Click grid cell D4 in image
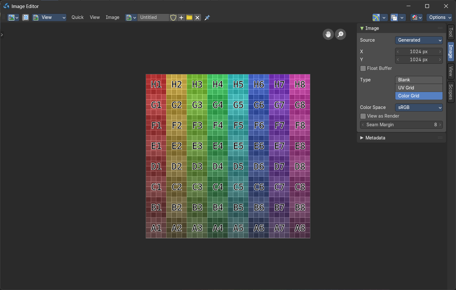The height and width of the screenshot is (290, 456). (x=218, y=167)
